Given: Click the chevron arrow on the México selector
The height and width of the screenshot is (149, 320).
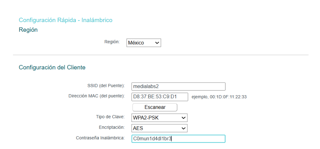Looking at the screenshot, I should pyautogui.click(x=156, y=43).
